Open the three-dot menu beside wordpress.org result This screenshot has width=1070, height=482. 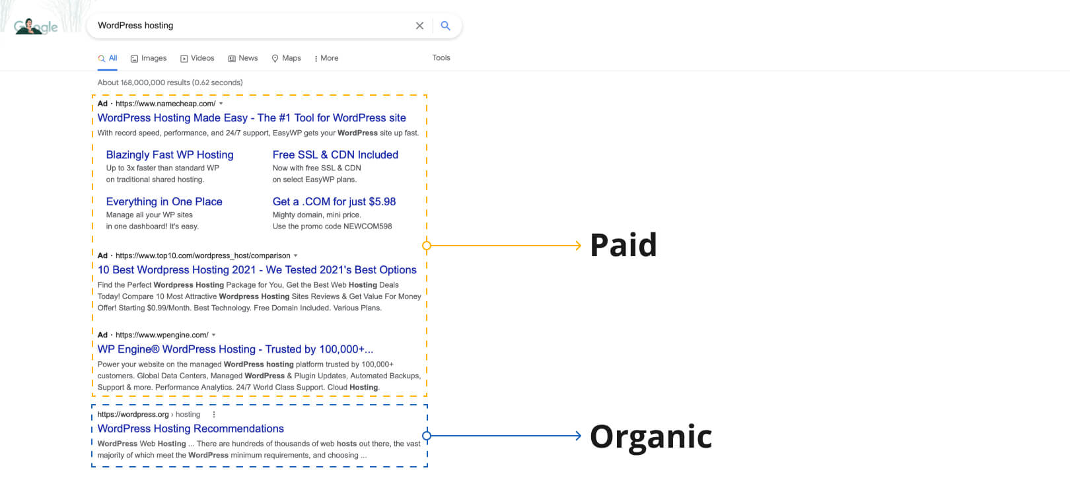pyautogui.click(x=213, y=415)
